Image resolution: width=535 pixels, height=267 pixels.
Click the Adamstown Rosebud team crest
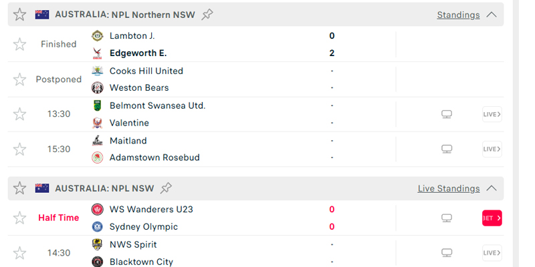(98, 158)
